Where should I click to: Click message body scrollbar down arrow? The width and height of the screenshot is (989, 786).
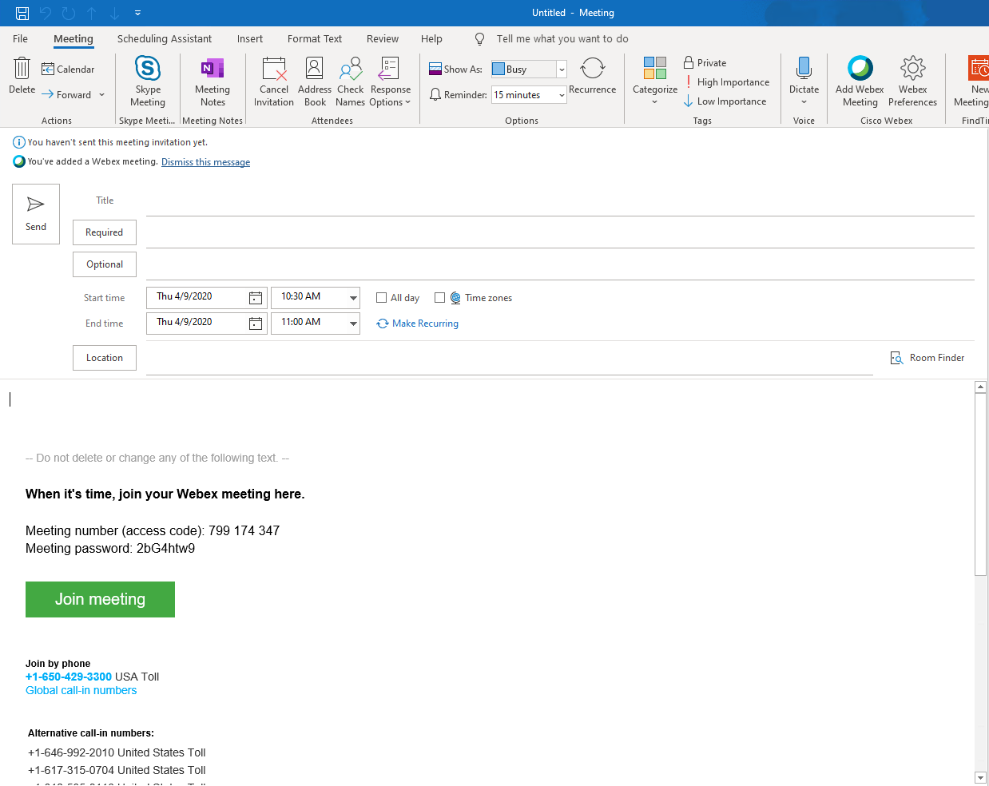click(x=981, y=777)
